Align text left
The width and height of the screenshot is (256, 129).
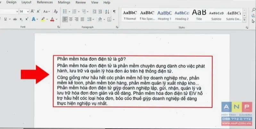[x=65, y=19]
